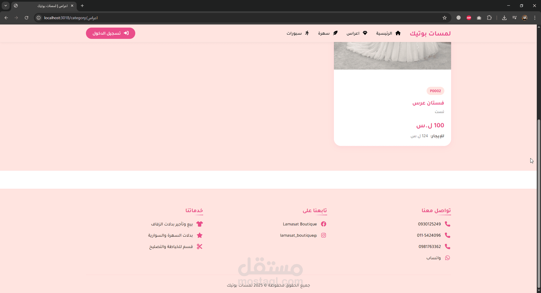
Task: Open the browser profile avatar
Action: (525, 18)
